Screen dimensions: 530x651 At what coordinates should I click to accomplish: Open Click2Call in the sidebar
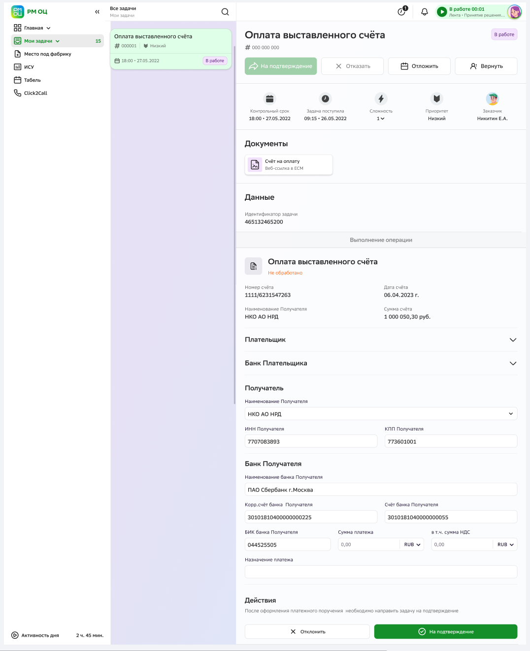point(35,93)
